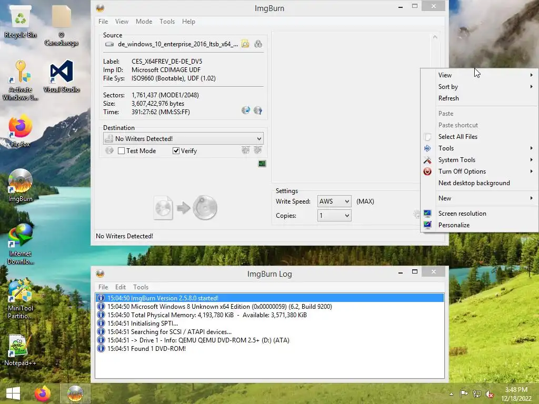Select the Canada.oga file on desktop
Image resolution: width=539 pixels, height=404 pixels.
coord(61,25)
